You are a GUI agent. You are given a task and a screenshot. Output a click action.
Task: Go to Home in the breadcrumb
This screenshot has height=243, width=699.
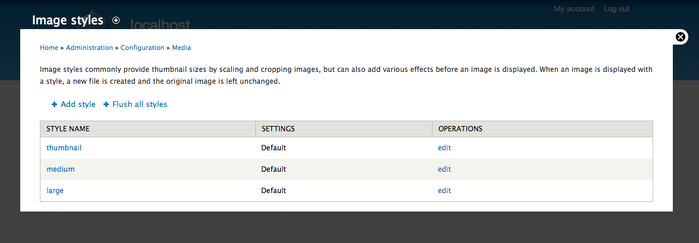pos(49,48)
